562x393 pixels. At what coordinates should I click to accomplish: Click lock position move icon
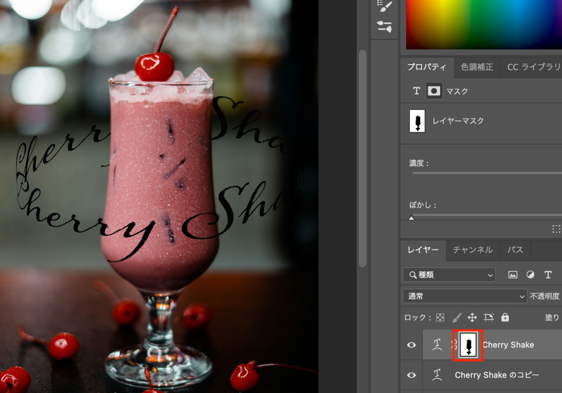[471, 317]
